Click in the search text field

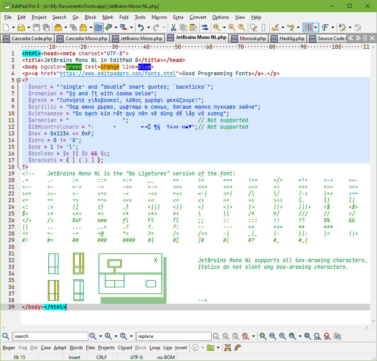pyautogui.click(x=51, y=336)
